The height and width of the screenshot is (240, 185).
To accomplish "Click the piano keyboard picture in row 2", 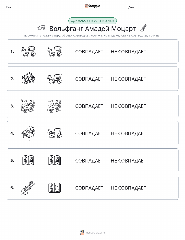I will click(28, 79).
